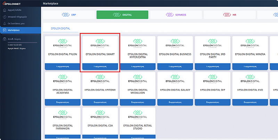The width and height of the screenshot is (278, 140).
Task: Click the Epsilon Digital Winera card logo
Action: pyautogui.click(x=250, y=43)
